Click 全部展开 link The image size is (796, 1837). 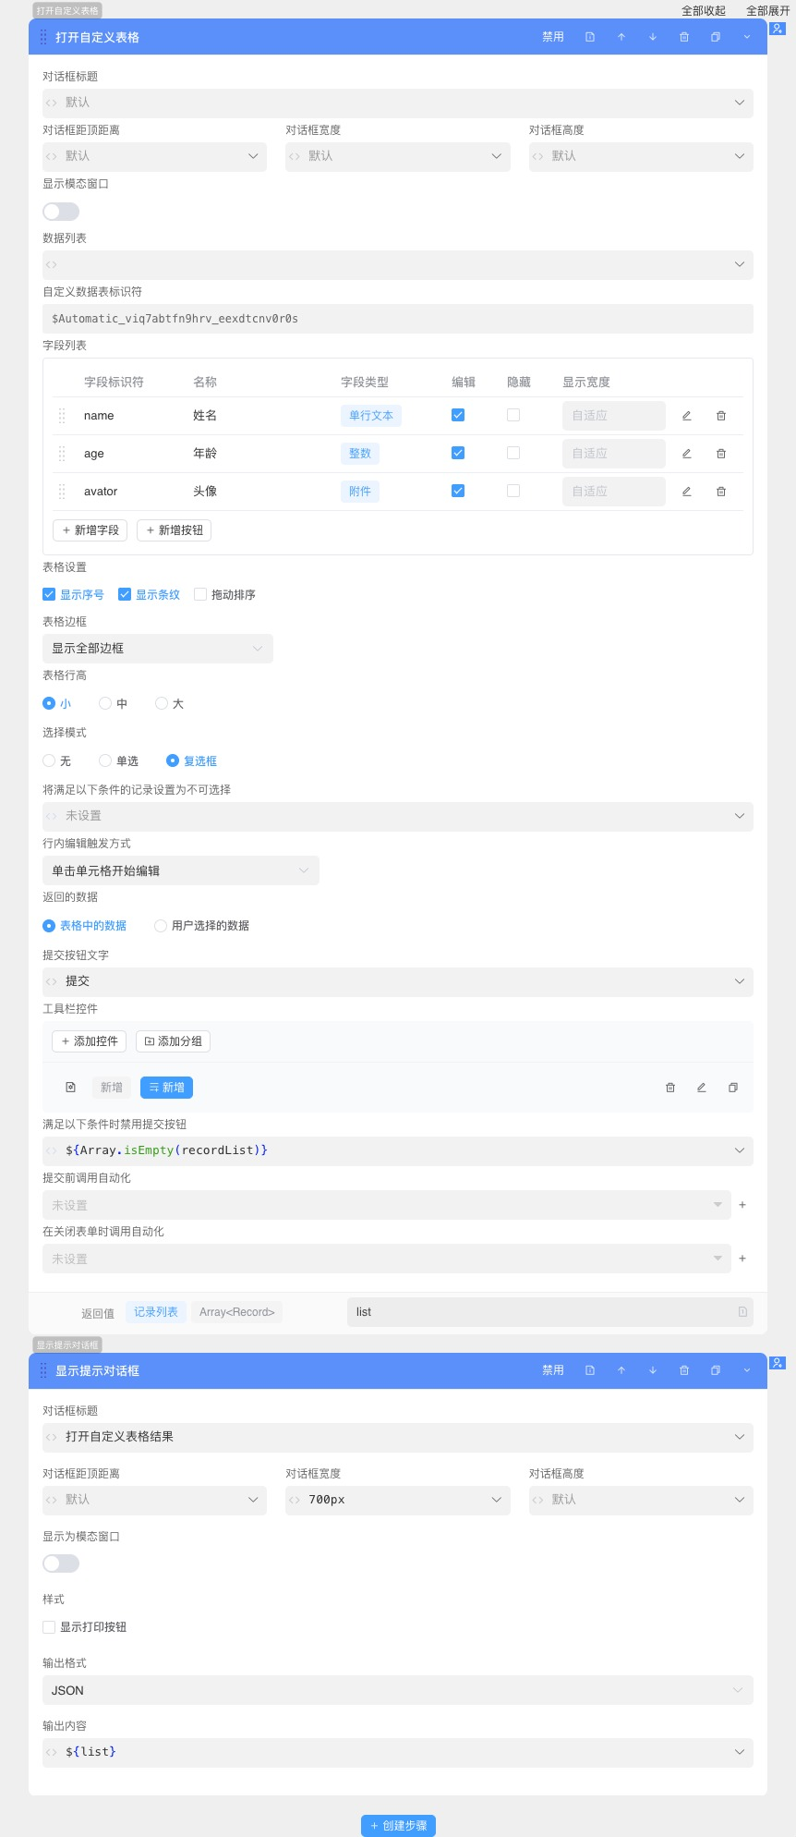[767, 11]
